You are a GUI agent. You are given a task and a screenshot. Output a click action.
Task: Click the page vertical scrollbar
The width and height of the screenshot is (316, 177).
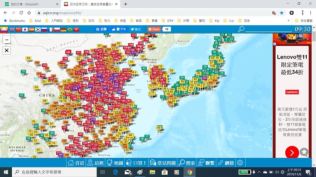coord(314,37)
